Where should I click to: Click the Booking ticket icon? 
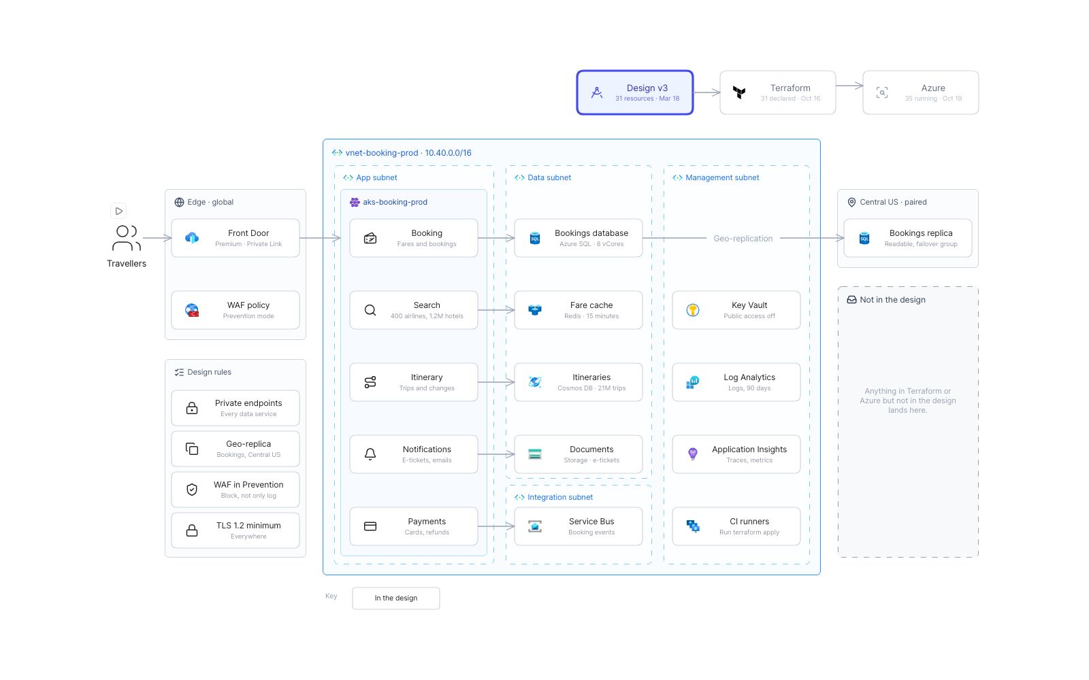tap(370, 238)
